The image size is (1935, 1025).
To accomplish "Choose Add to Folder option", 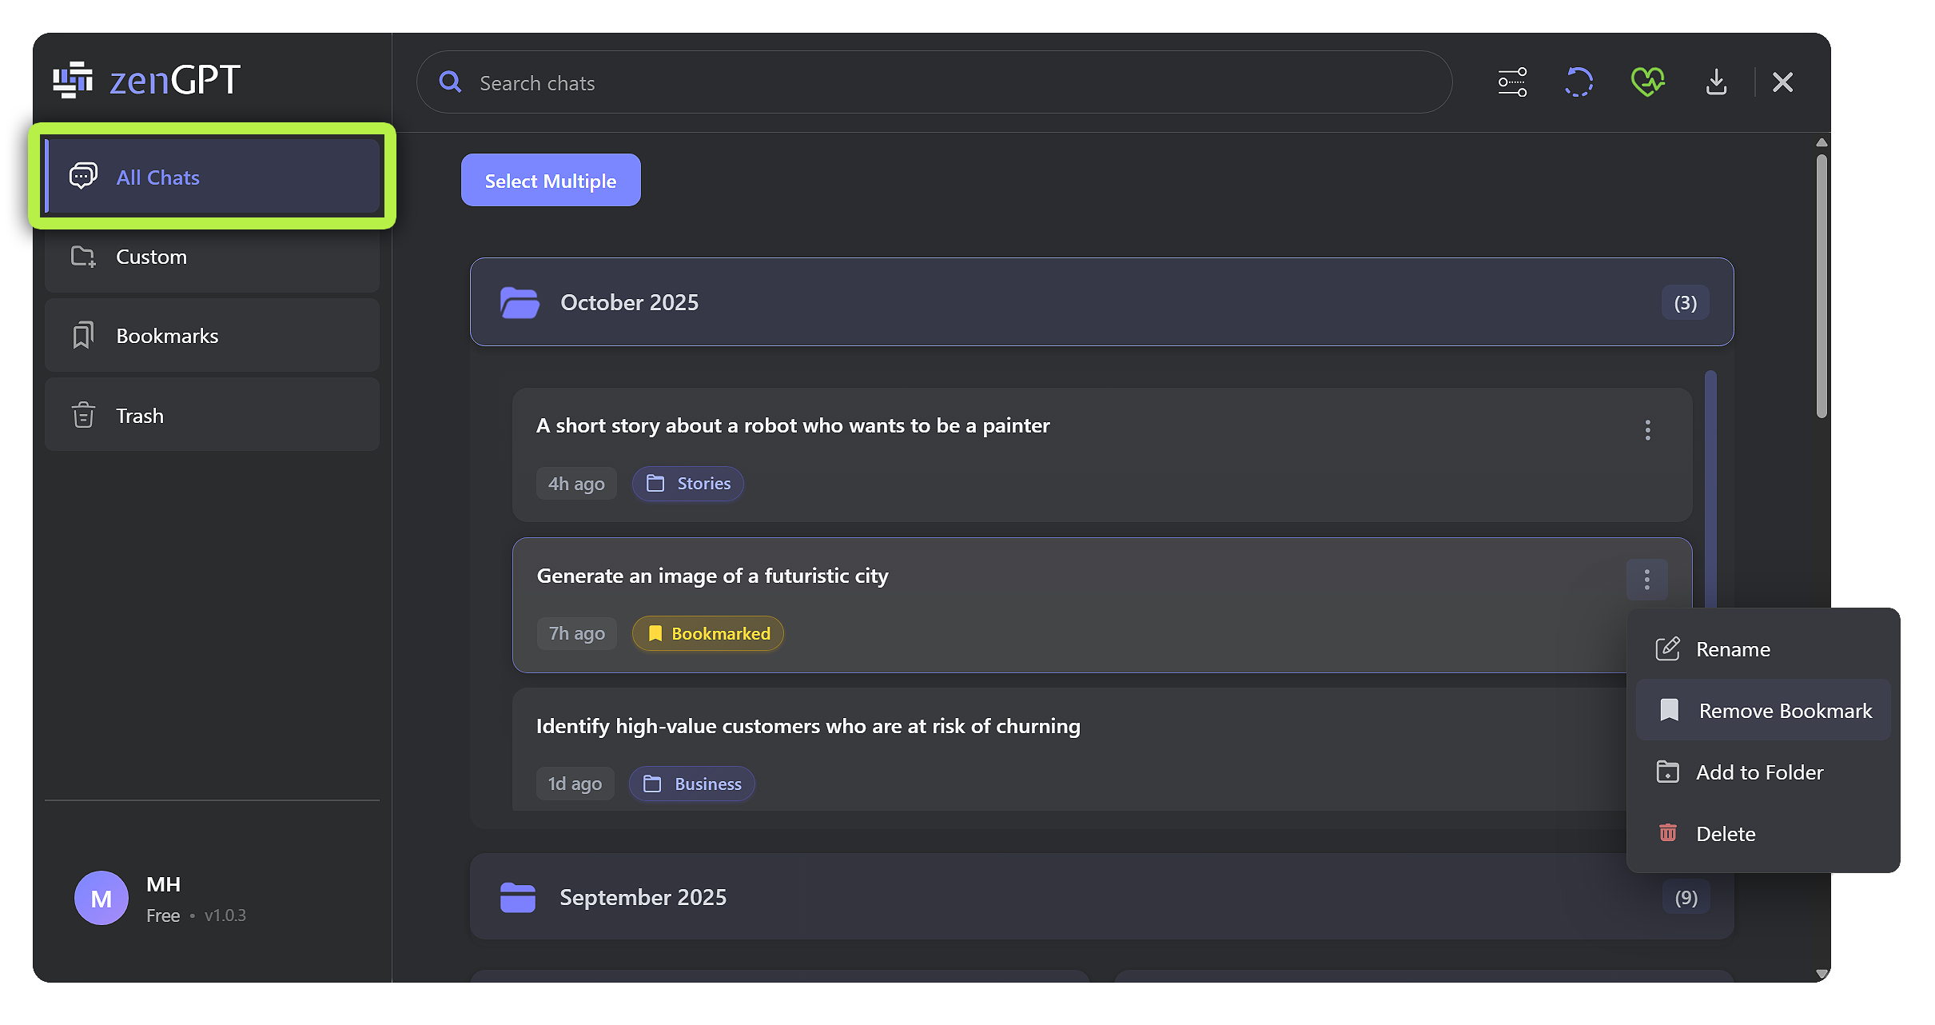I will point(1759,772).
